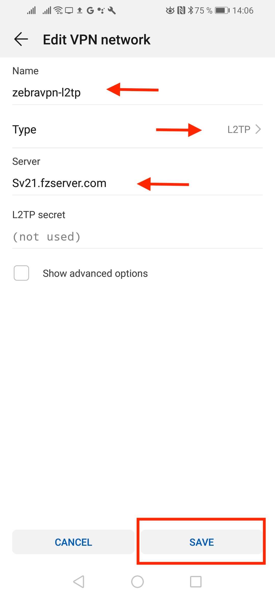Open the Type L2TP selector
The image size is (275, 597).
[x=137, y=130]
